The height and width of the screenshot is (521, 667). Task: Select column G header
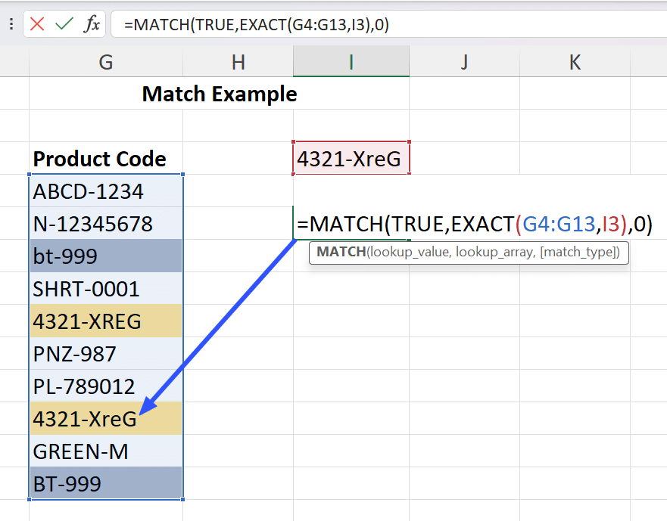(x=106, y=61)
